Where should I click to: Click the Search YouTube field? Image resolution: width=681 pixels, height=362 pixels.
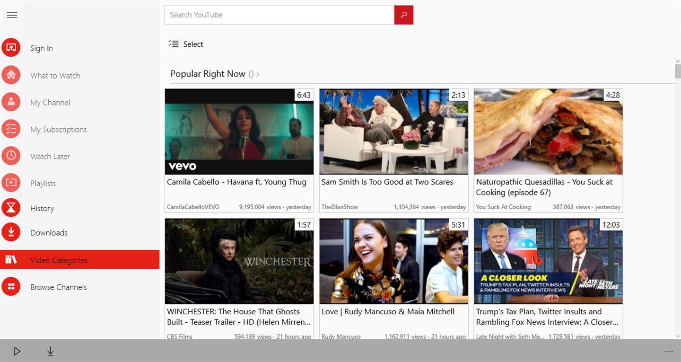tap(279, 15)
